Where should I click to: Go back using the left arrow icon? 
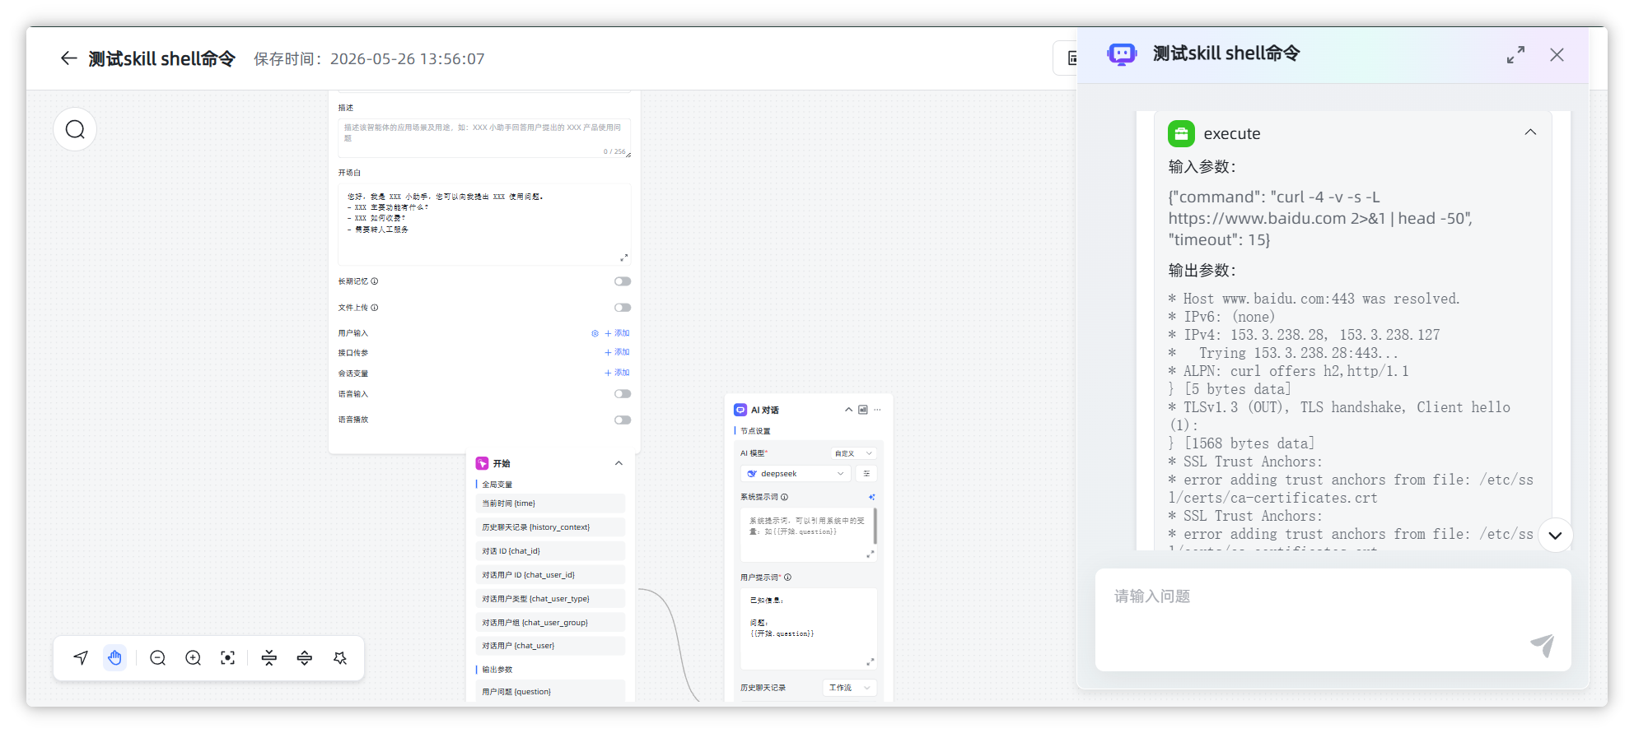[68, 58]
